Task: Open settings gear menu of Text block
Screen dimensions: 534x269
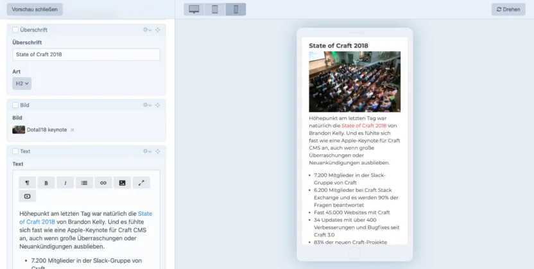Action: [x=147, y=151]
